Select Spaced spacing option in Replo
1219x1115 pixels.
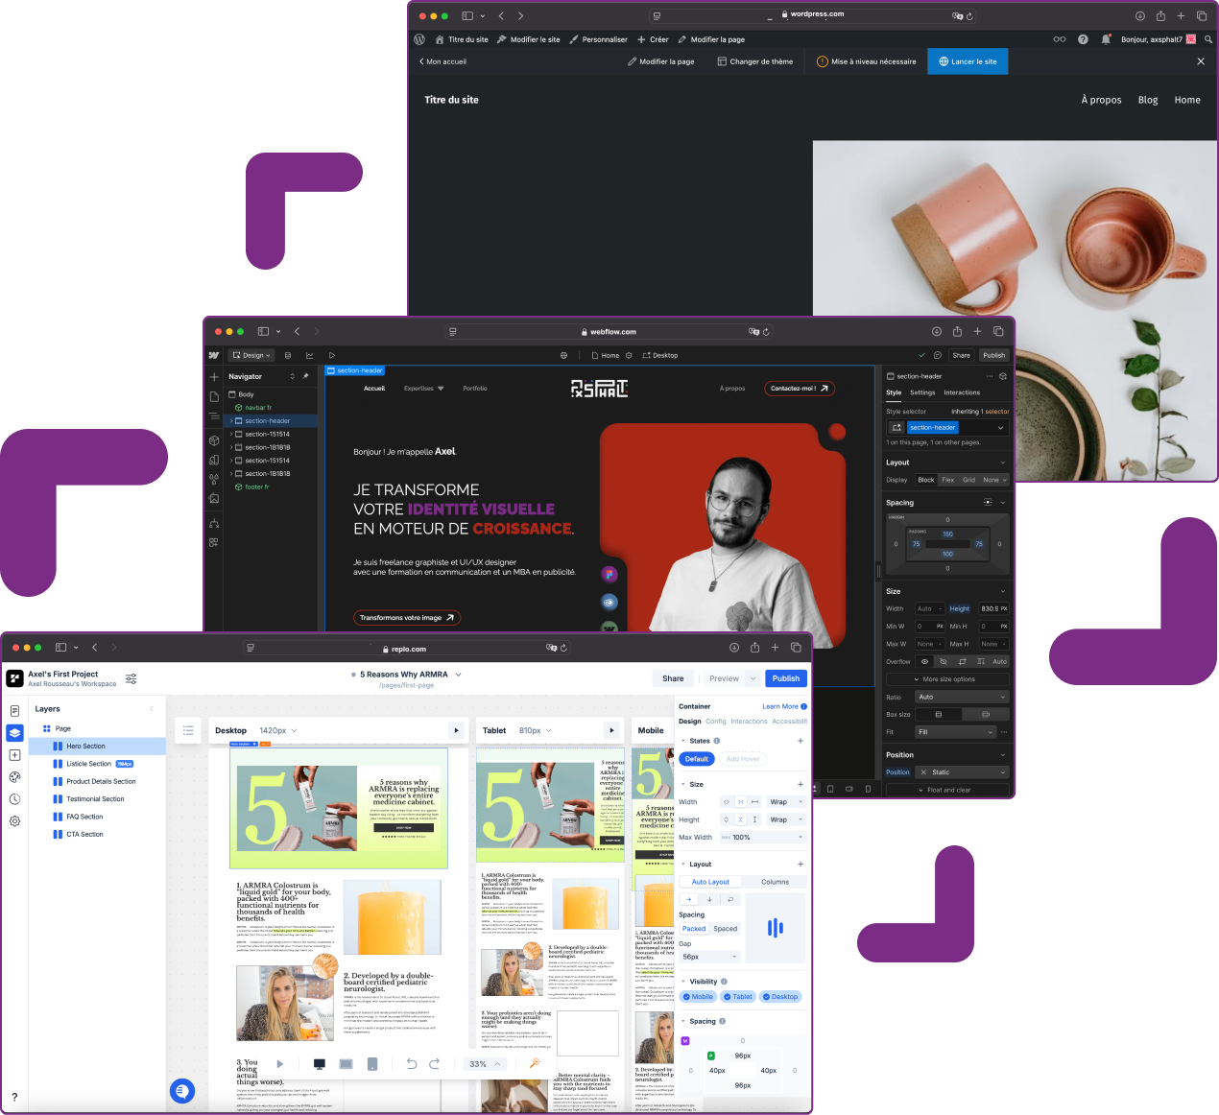tap(726, 929)
